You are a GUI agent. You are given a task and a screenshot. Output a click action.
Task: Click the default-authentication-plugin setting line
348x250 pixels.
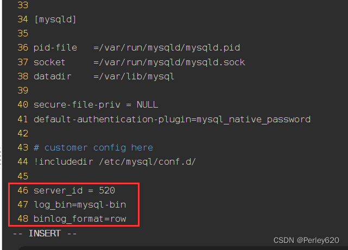pyautogui.click(x=172, y=119)
